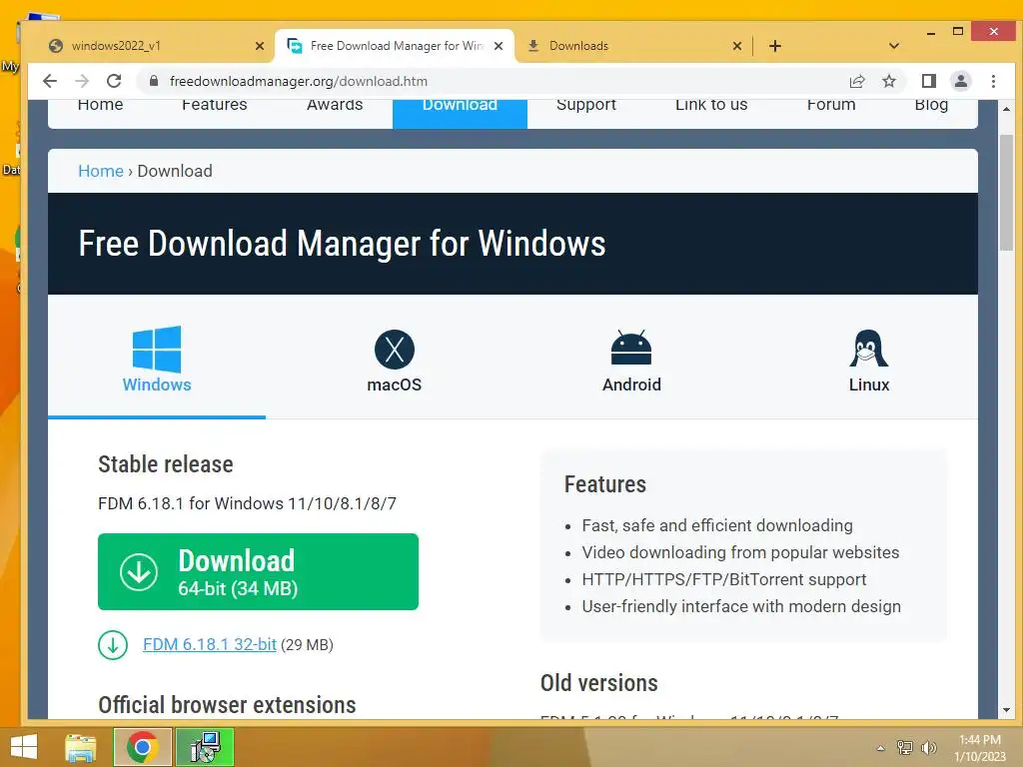
Task: Click 'Official browser extensions' heading
Action: (x=227, y=705)
